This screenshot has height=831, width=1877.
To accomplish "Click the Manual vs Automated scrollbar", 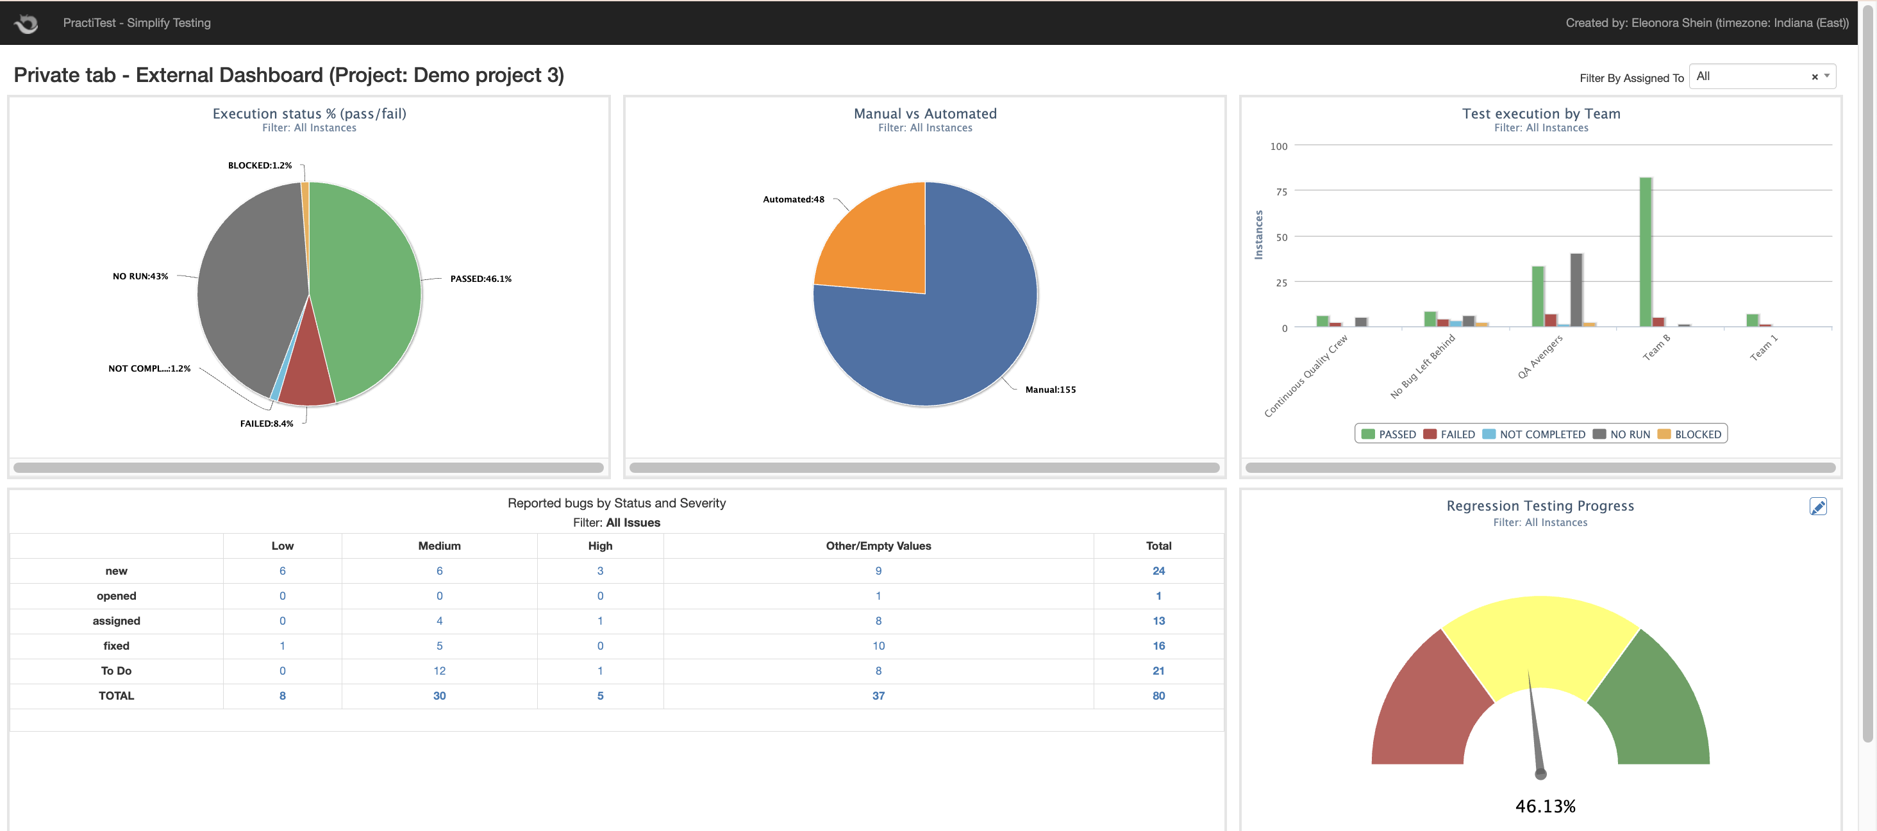I will 924,468.
